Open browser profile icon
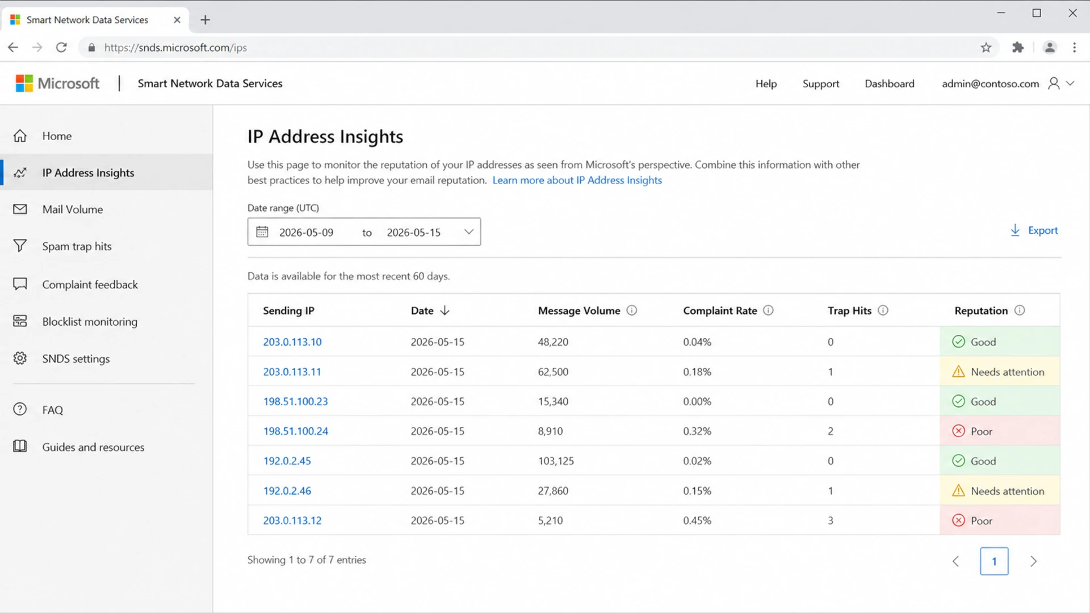1090x613 pixels. (1050, 48)
